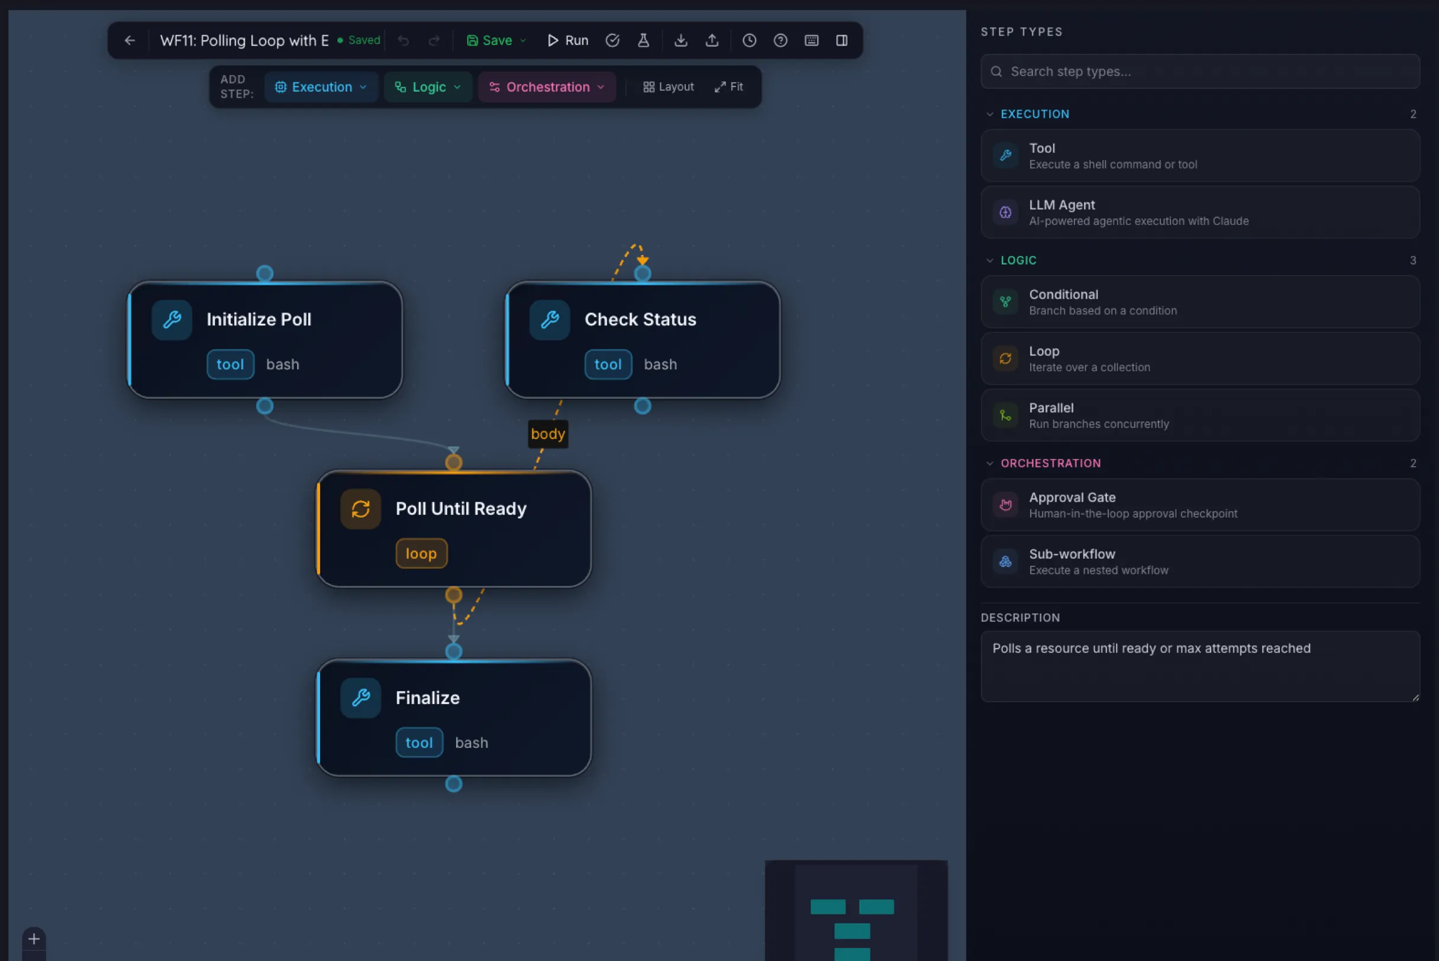Click Poll Until Ready's top input port
This screenshot has width=1439, height=961.
453,463
